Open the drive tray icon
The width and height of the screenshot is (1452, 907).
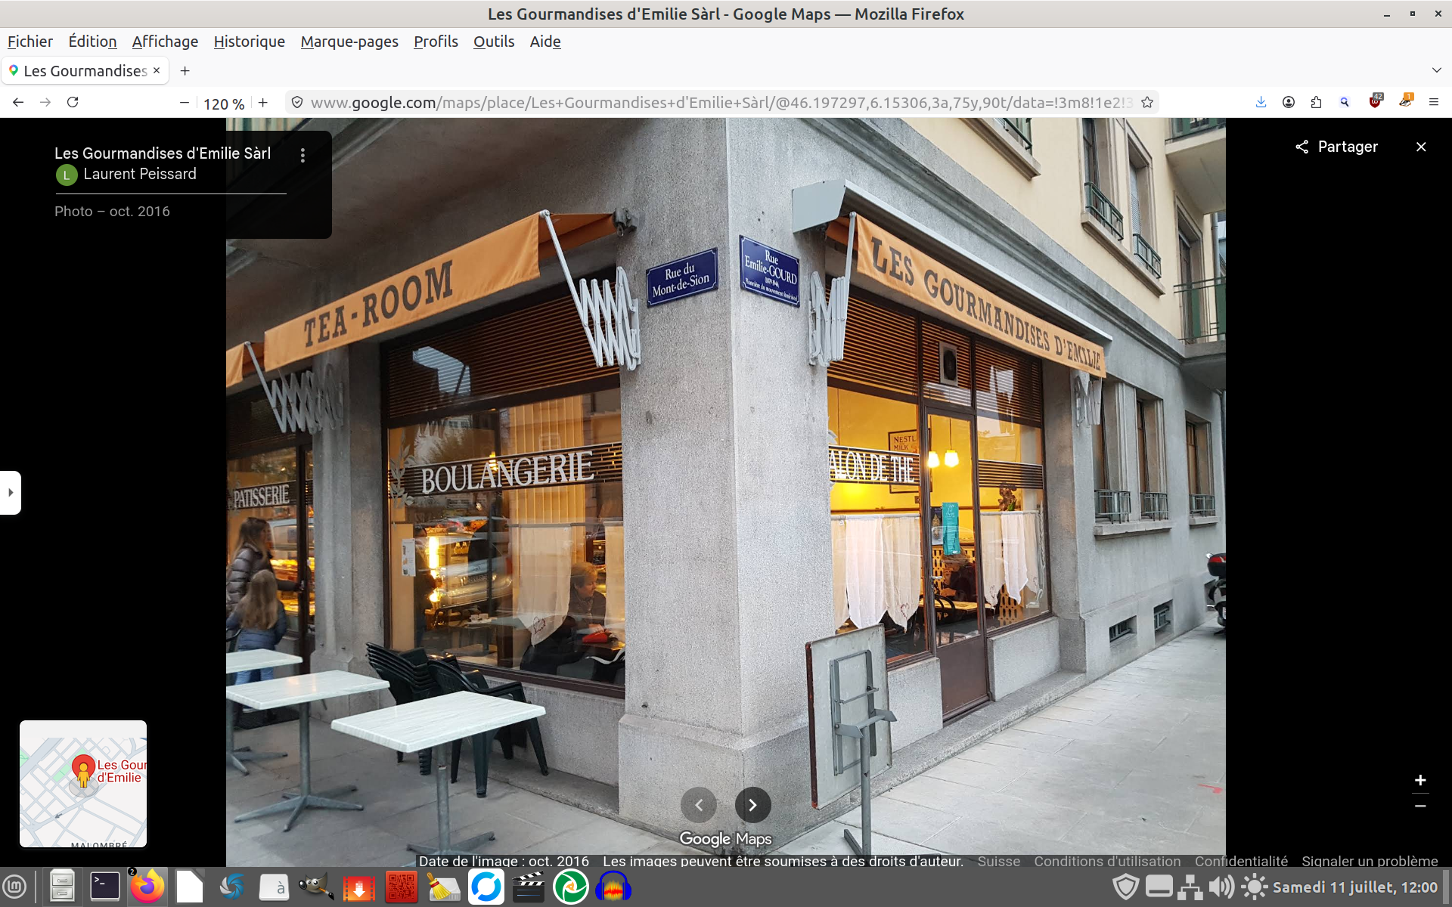click(x=1159, y=887)
